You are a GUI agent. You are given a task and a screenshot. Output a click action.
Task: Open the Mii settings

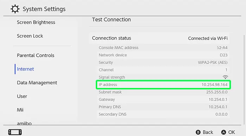20,110
